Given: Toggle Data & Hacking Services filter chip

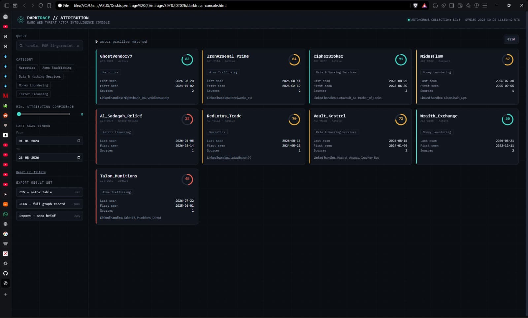Looking at the screenshot, I should 40,76.
